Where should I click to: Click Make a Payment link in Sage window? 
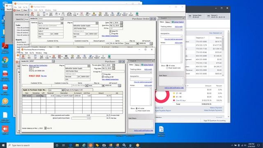216,108
